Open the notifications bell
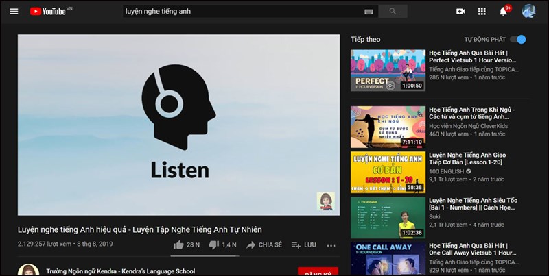The height and width of the screenshot is (276, 549). coord(503,12)
